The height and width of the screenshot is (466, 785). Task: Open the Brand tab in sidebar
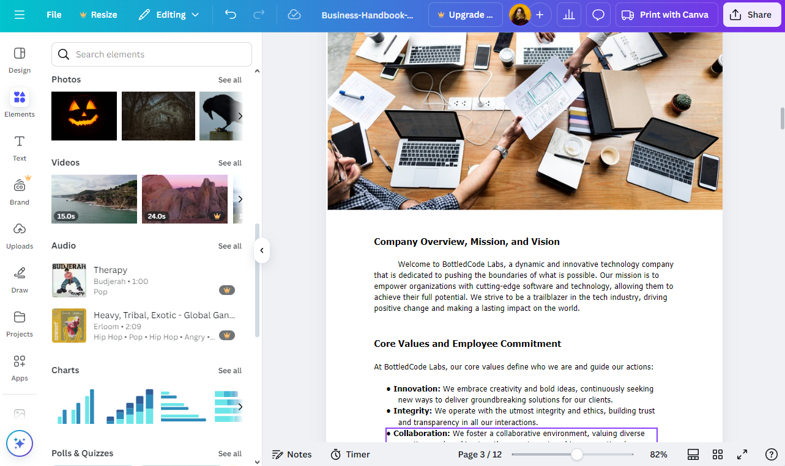[x=20, y=192]
